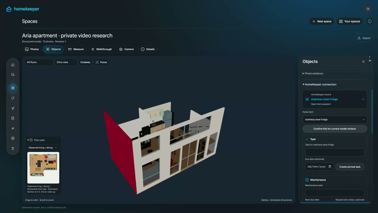Click the Maintenance section icon
378x213 pixels.
point(307,180)
